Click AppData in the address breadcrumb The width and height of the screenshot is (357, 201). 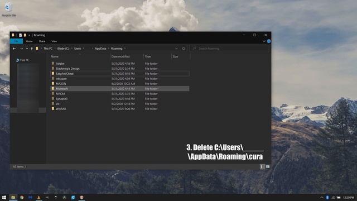[100, 49]
